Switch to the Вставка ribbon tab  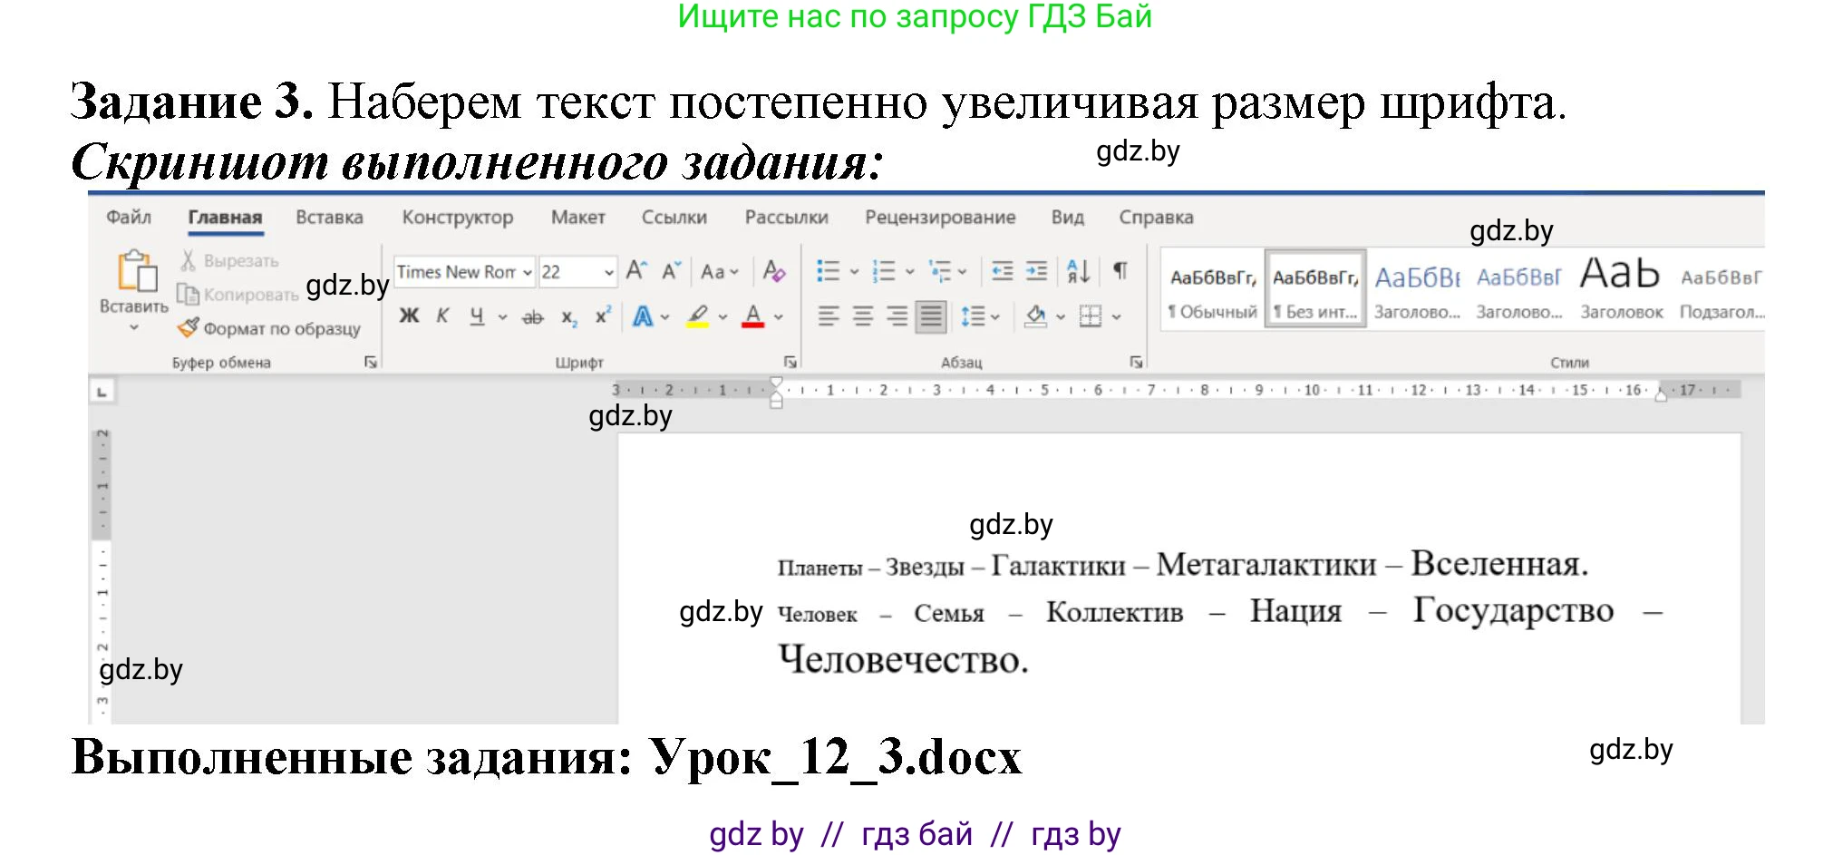tap(330, 218)
